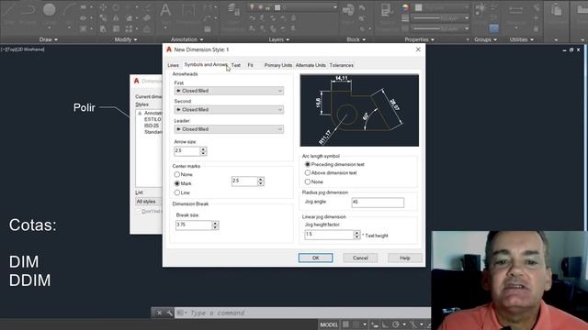
Task: Open the First arrowhead dropdown
Action: click(x=229, y=91)
